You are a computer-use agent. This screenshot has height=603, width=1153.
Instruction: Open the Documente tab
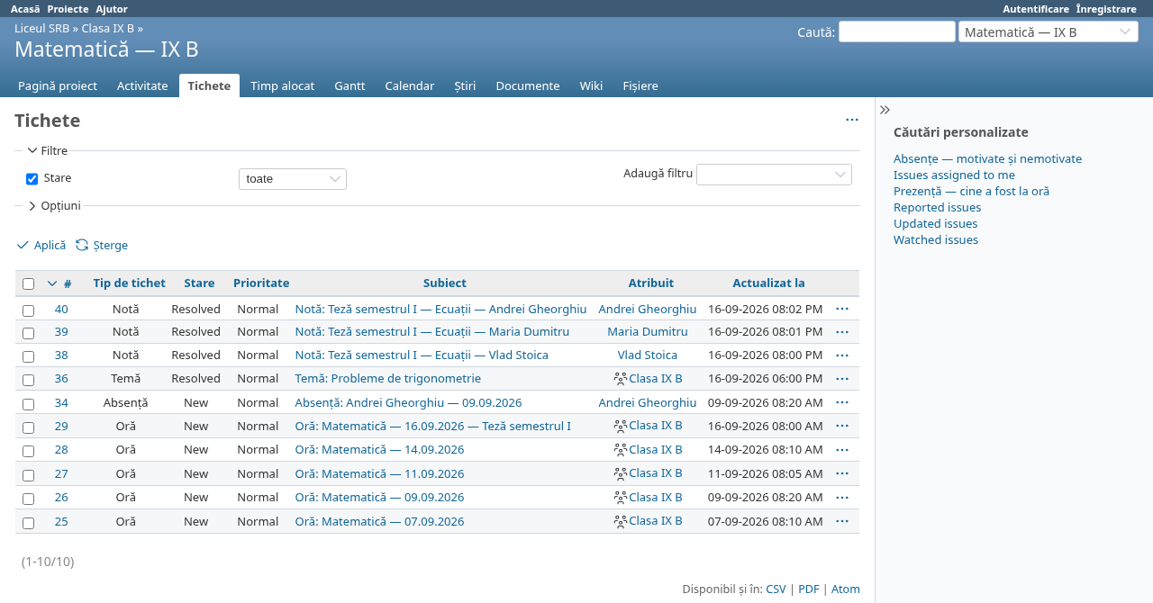pos(528,85)
